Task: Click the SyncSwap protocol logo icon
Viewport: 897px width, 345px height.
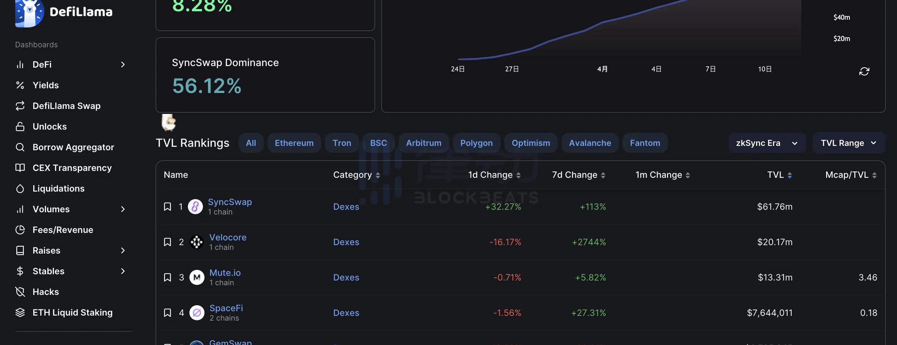Action: coord(195,207)
